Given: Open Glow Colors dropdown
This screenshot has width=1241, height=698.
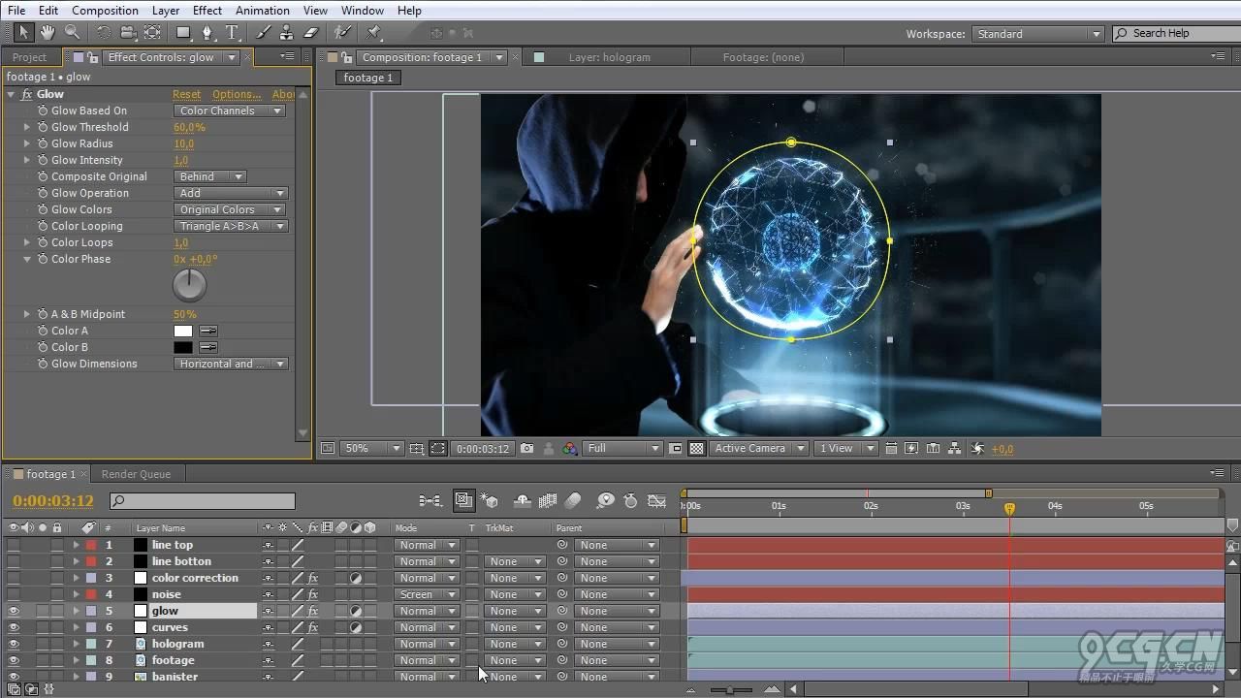Looking at the screenshot, I should 230,209.
